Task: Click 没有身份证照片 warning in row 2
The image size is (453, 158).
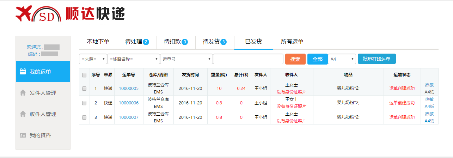Action: tap(292, 107)
